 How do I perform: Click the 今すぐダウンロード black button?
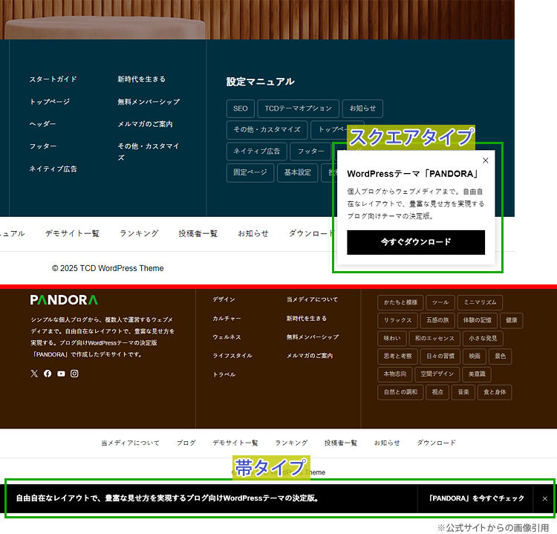[416, 242]
